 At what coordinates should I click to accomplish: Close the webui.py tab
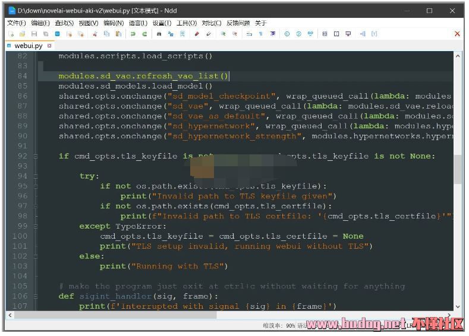click(49, 46)
